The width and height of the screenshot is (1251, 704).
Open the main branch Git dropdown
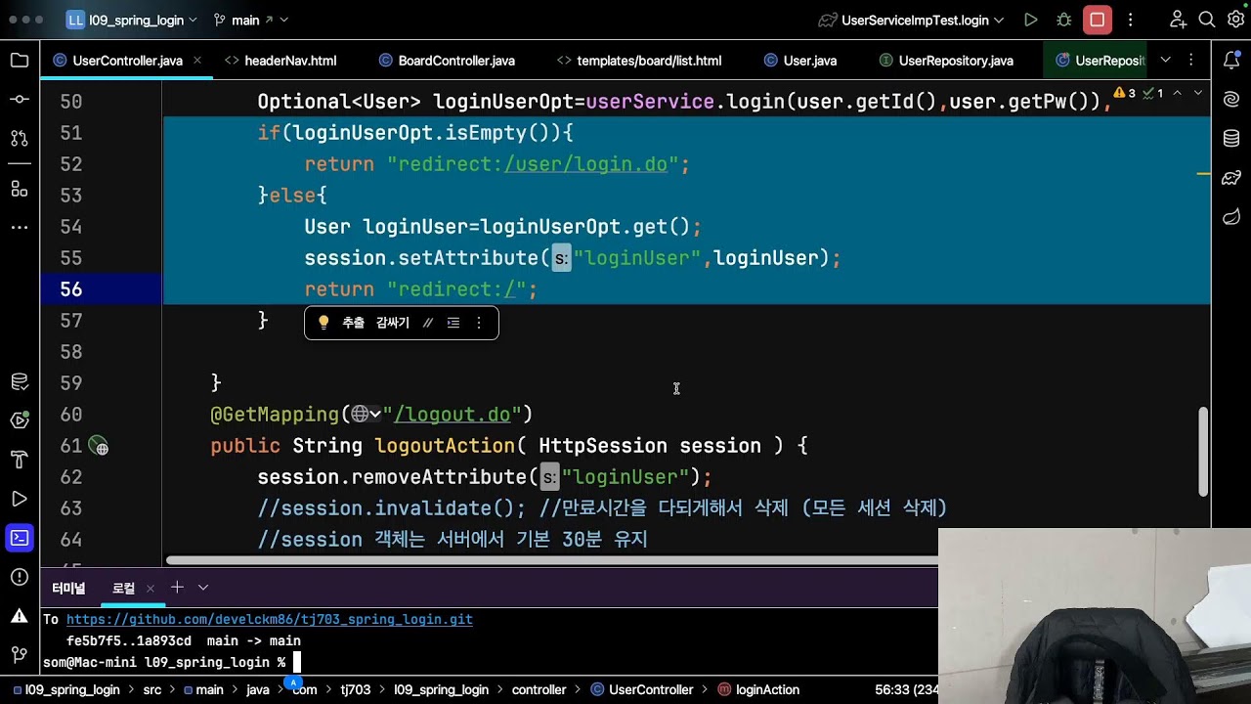coord(250,20)
